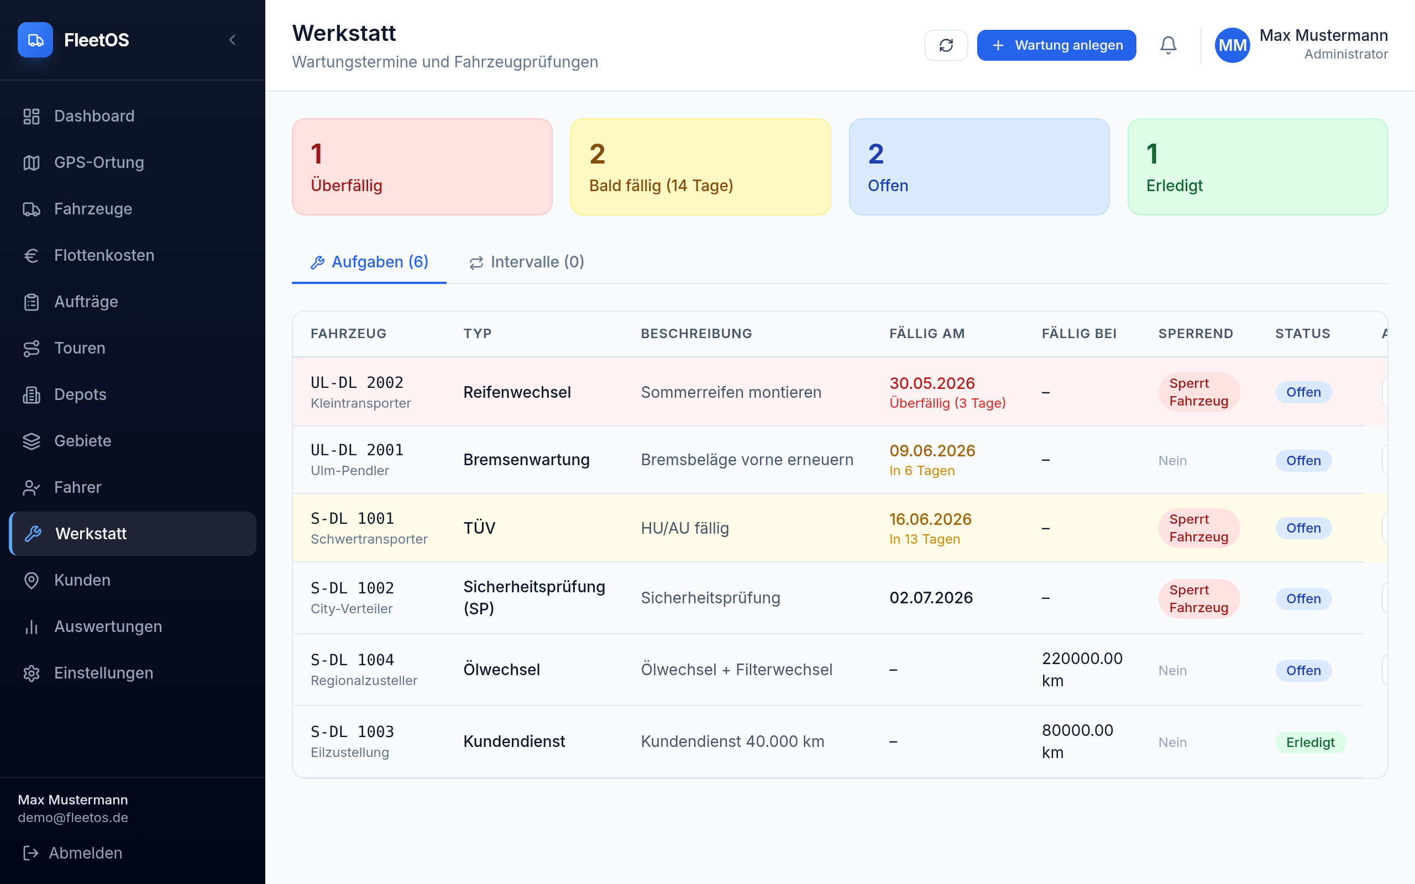Image resolution: width=1415 pixels, height=884 pixels.
Task: Click the Fahrer person icon
Action: [32, 487]
